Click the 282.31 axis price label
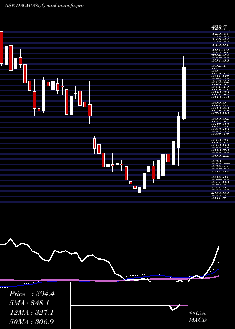235x329 pixels. point(220,176)
